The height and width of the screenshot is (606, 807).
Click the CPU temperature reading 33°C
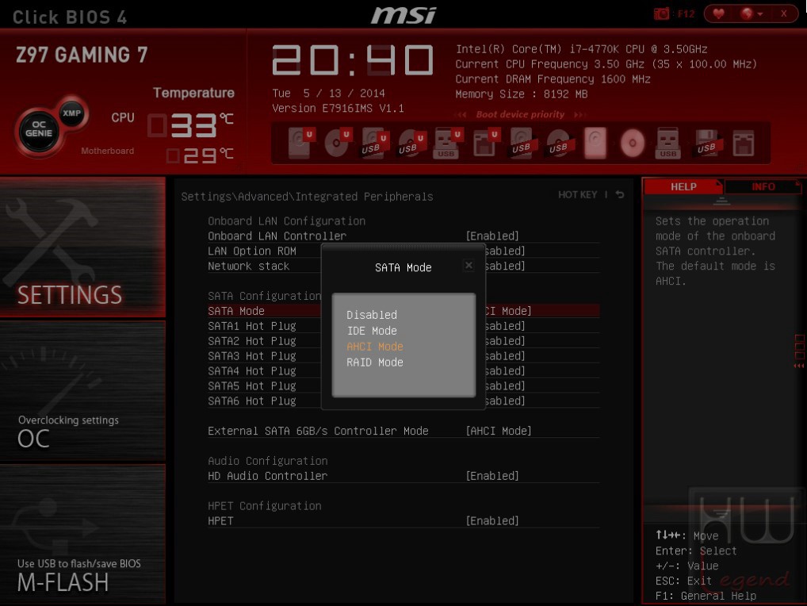(x=191, y=125)
